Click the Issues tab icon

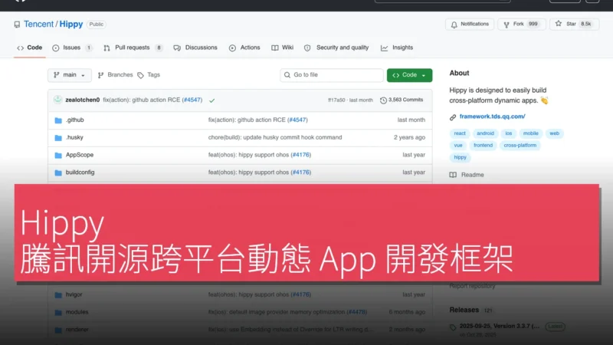click(56, 48)
